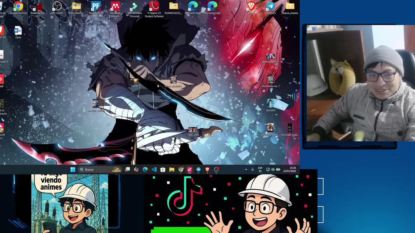The image size is (415, 233).
Task: Launch OBS Studio from desktop
Action: (x=57, y=8)
